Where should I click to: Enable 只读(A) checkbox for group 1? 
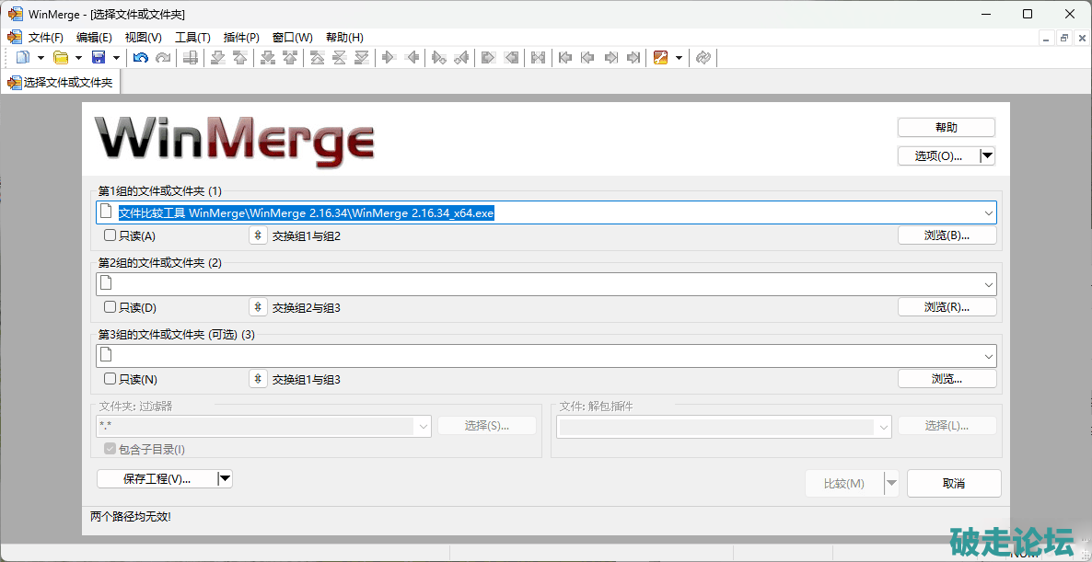110,236
